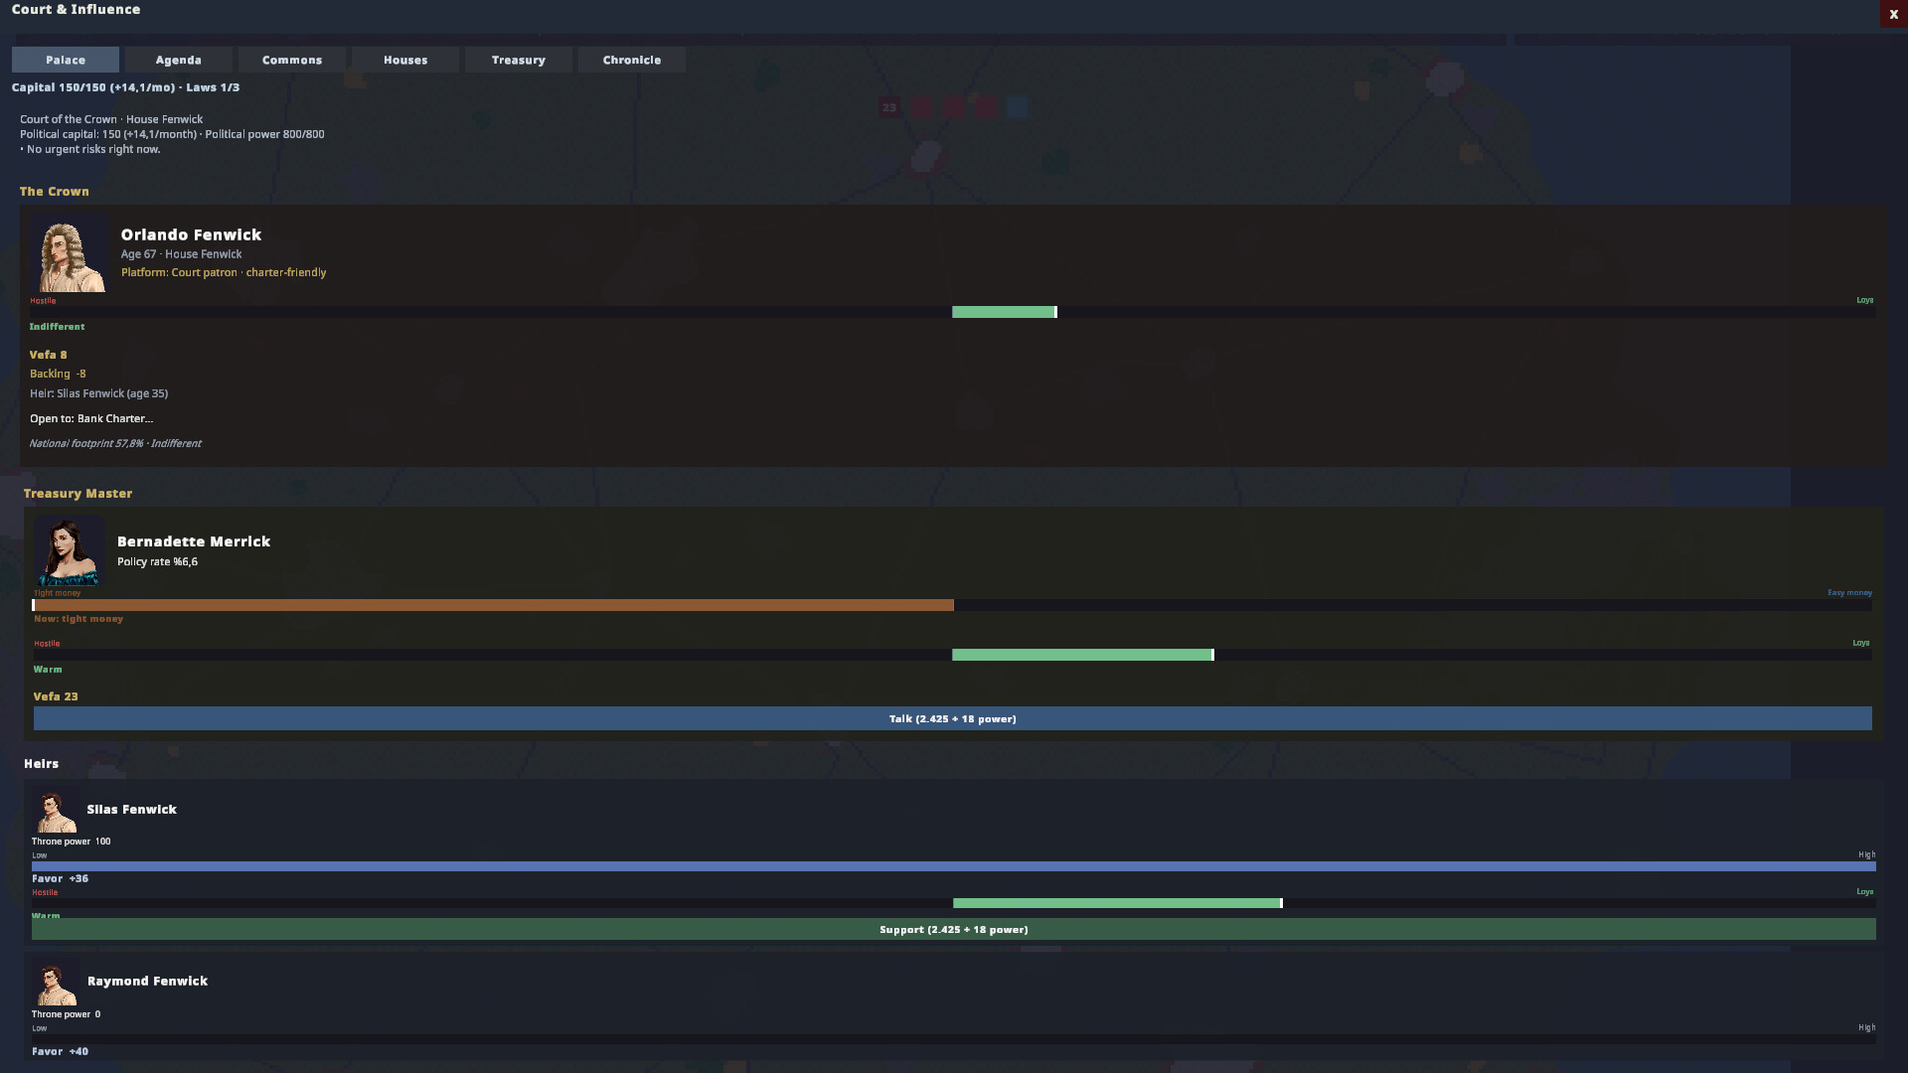
Task: Click Silas Fenwick's heir portrait
Action: 55,811
